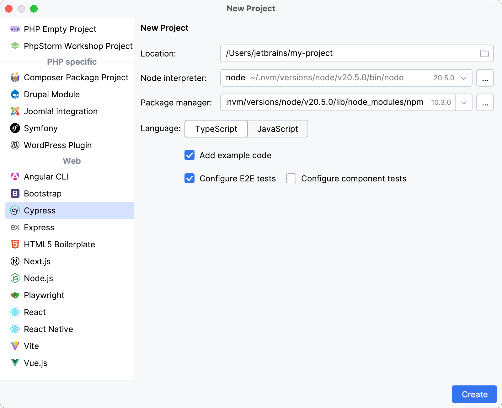The height and width of the screenshot is (408, 502).
Task: Open the Node interpreter version dropdown
Action: tap(463, 78)
